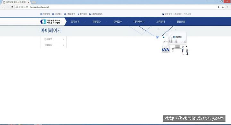Open a new tab beside the current tab
The height and width of the screenshot is (125, 231).
tap(34, 2)
